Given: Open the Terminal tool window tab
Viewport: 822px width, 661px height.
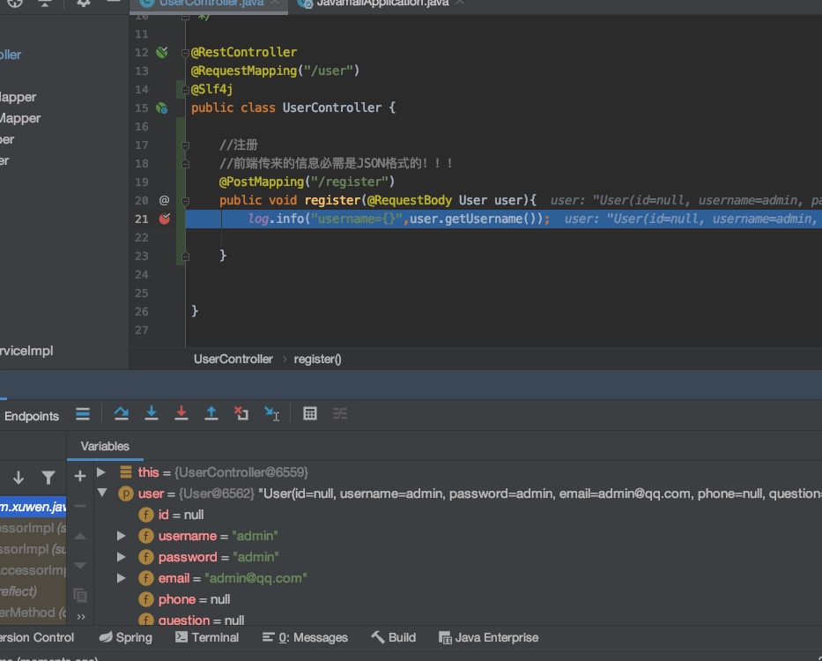Looking at the screenshot, I should pyautogui.click(x=207, y=637).
